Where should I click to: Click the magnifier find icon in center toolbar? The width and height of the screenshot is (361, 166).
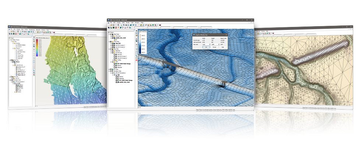coord(124,25)
